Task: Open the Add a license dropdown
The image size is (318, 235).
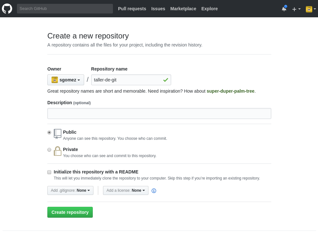Action: tap(125, 190)
